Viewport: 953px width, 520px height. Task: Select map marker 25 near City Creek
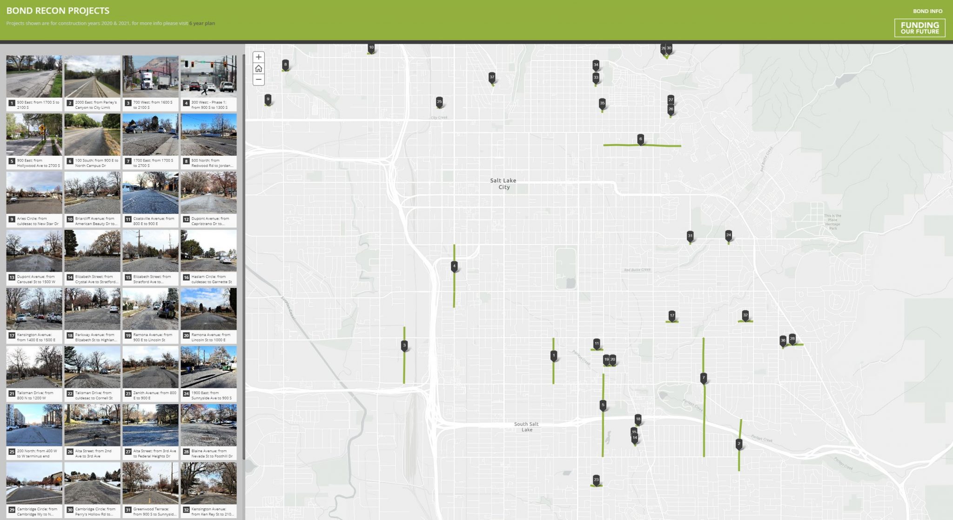439,100
